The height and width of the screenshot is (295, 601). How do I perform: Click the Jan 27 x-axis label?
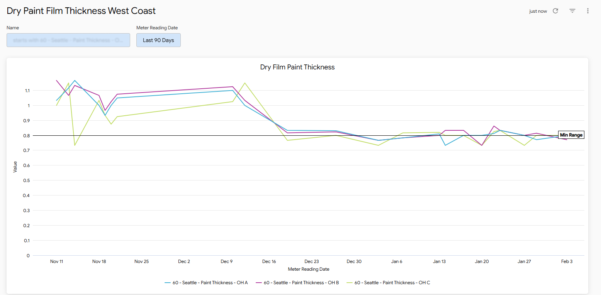[524, 261]
